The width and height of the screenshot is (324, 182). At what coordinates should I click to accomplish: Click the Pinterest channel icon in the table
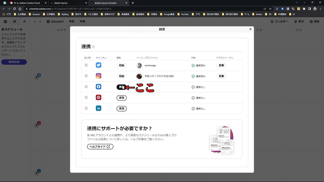pyautogui.click(x=99, y=98)
